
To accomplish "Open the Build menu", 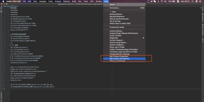I will pos(74,1).
